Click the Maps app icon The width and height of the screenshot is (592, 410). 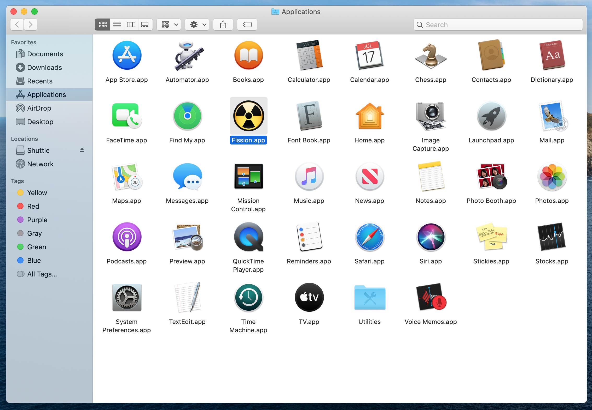pyautogui.click(x=127, y=176)
